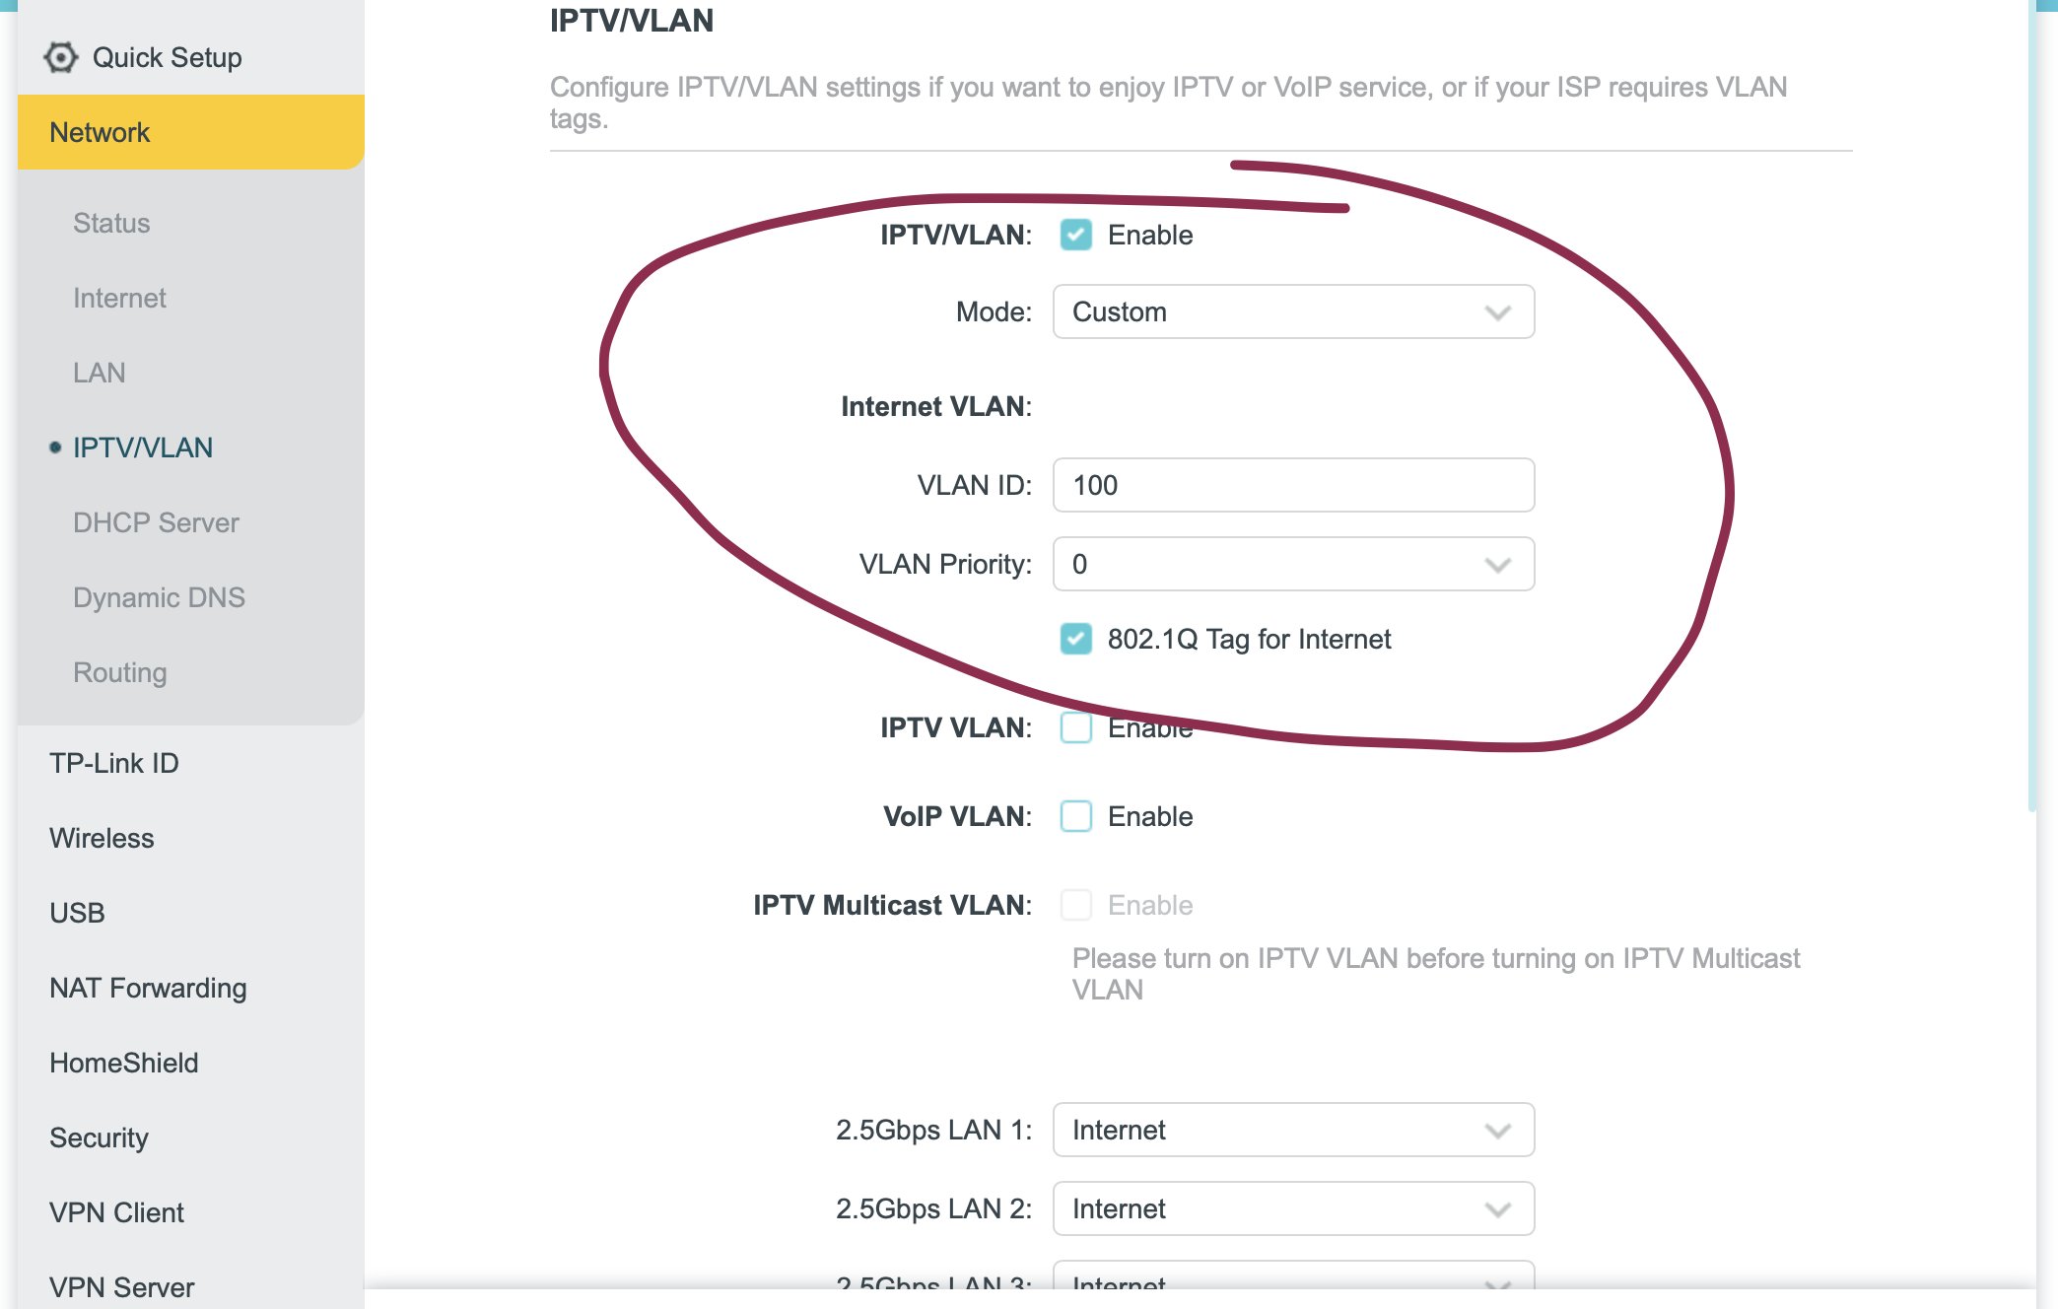Toggle the 802.1Q Tag for Internet checkbox
Screen dimensions: 2058x1309
[1075, 639]
